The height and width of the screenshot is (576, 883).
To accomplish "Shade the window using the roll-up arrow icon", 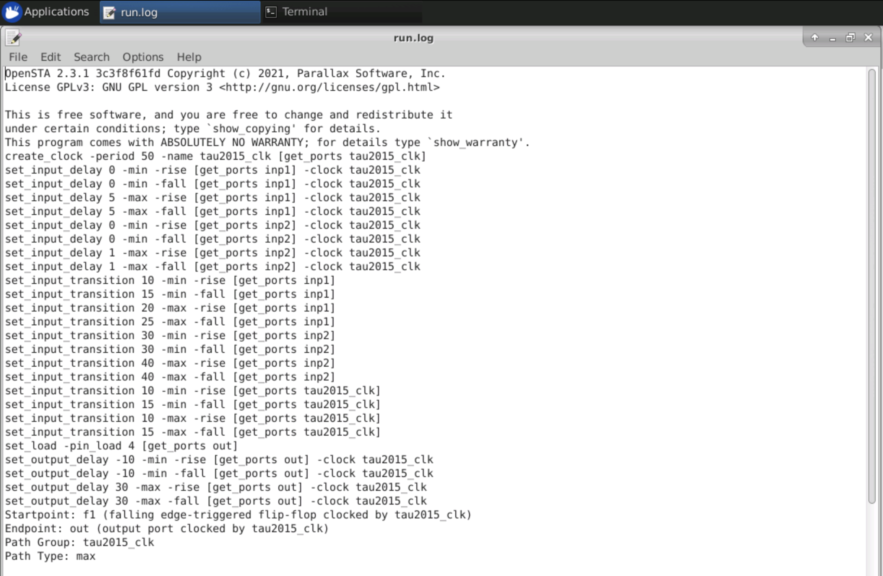I will coord(815,38).
